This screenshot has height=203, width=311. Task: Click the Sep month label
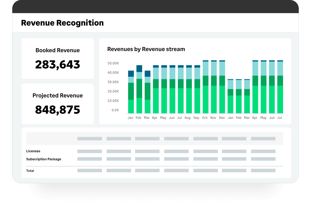pyautogui.click(x=196, y=118)
